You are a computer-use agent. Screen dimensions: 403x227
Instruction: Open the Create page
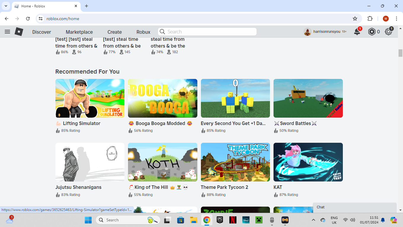(x=115, y=32)
